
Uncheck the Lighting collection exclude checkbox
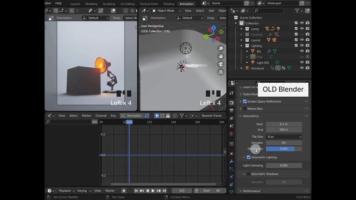click(x=296, y=46)
